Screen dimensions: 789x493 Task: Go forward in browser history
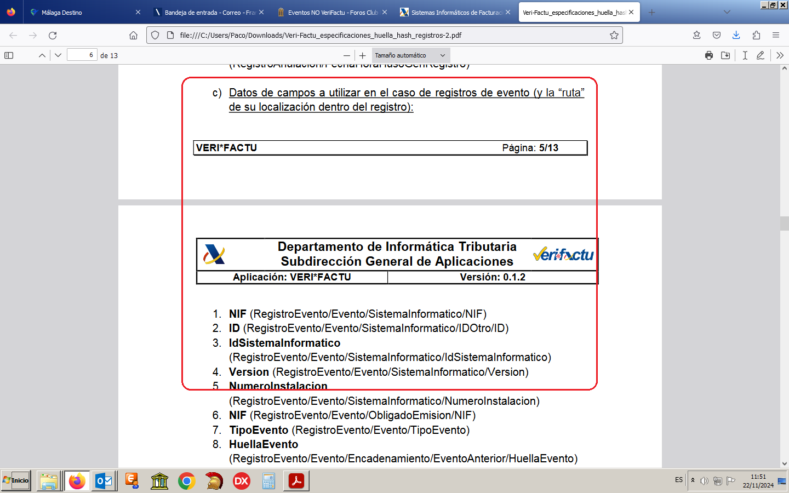point(33,35)
